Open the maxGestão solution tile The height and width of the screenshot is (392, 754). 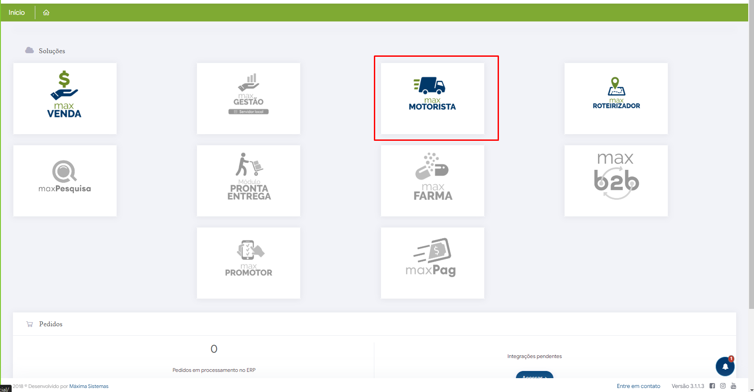(x=248, y=98)
